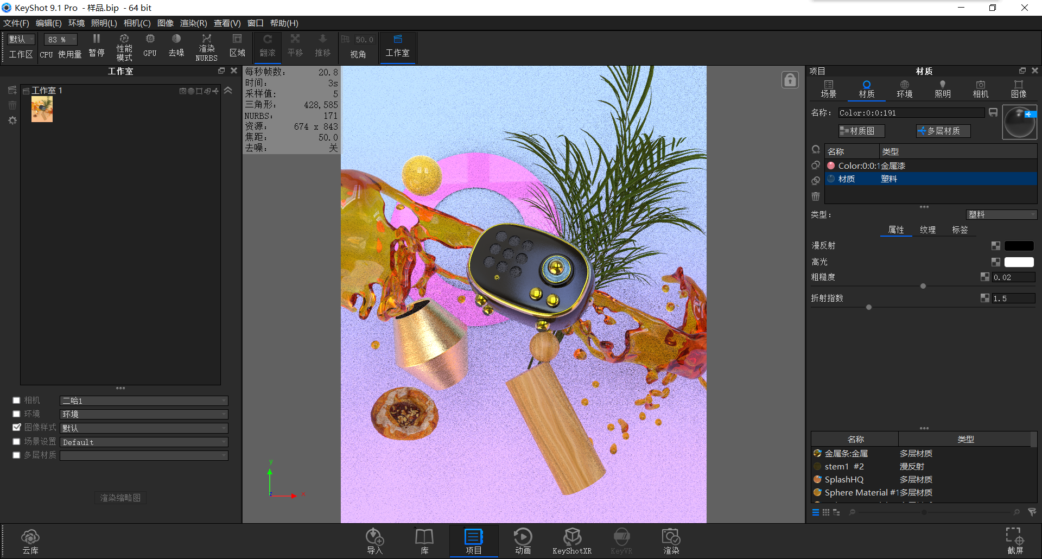Toggle the 相机 checkbox in studio panel
This screenshot has width=1042, height=559.
tap(16, 400)
